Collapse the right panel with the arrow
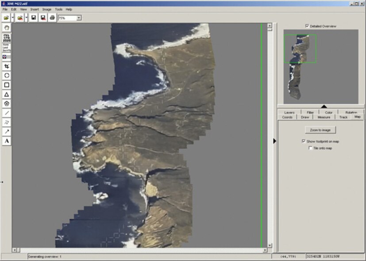The image size is (366, 261). (x=275, y=140)
